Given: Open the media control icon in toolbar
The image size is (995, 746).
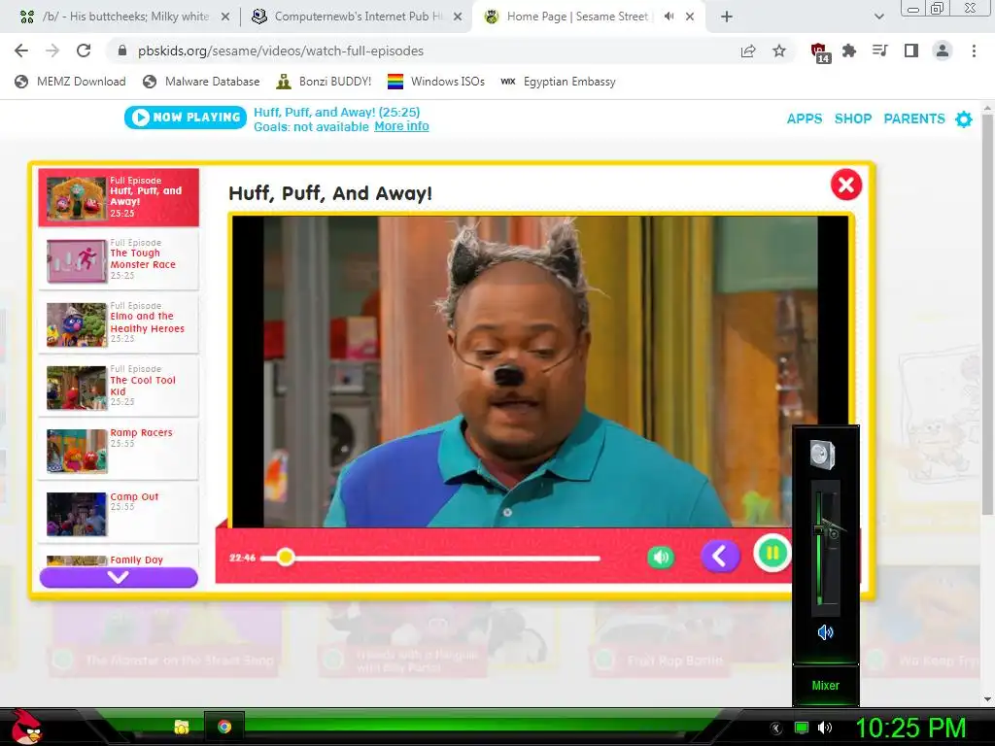Looking at the screenshot, I should coord(880,51).
